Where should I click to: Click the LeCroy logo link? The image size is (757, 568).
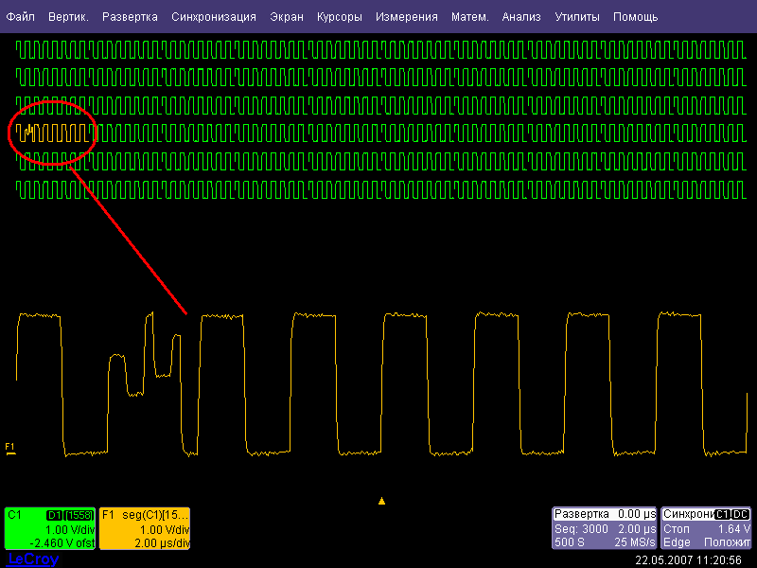click(x=33, y=559)
